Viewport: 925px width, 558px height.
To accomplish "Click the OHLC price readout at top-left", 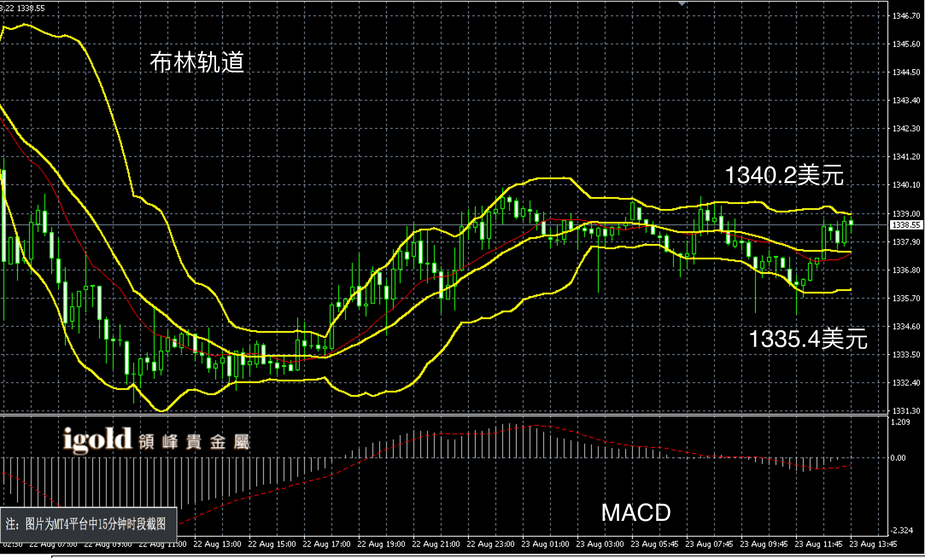I will click(22, 8).
